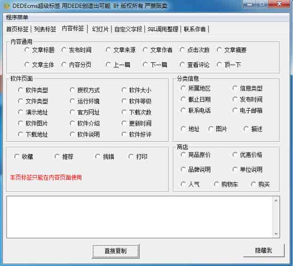Select the 更新时间 option

[x=136, y=123]
